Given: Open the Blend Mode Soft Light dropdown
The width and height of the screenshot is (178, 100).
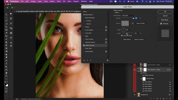Looking at the screenshot, I should 128,16.
